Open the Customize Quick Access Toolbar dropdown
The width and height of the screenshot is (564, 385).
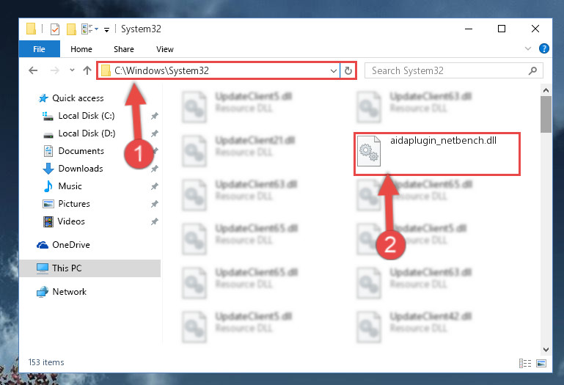pos(106,30)
